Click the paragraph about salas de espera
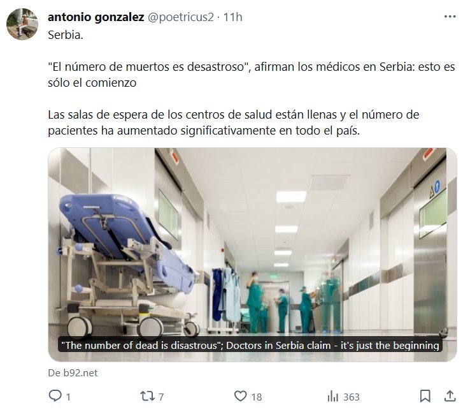 pyautogui.click(x=234, y=122)
